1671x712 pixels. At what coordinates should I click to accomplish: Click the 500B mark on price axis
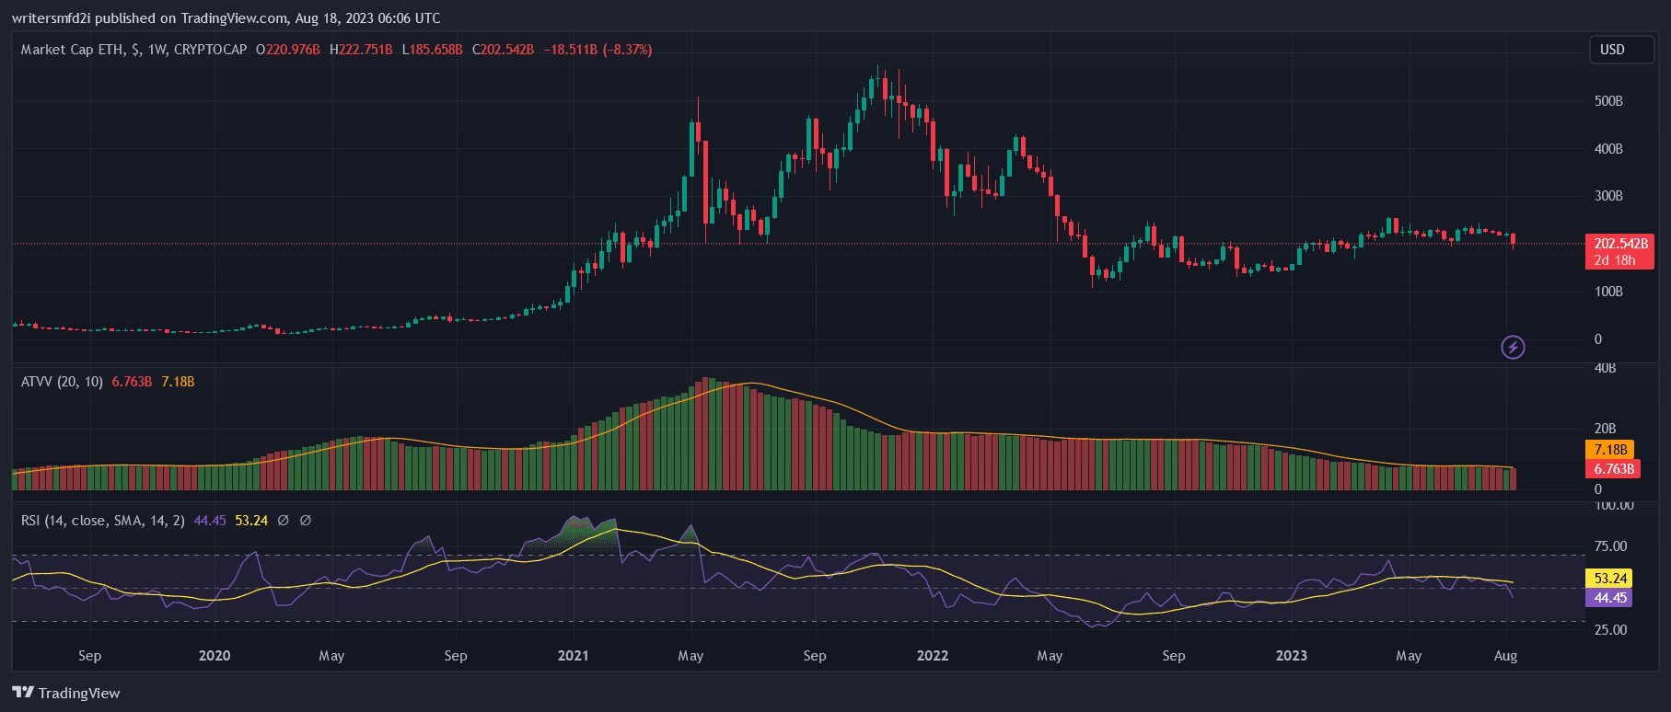[1608, 101]
